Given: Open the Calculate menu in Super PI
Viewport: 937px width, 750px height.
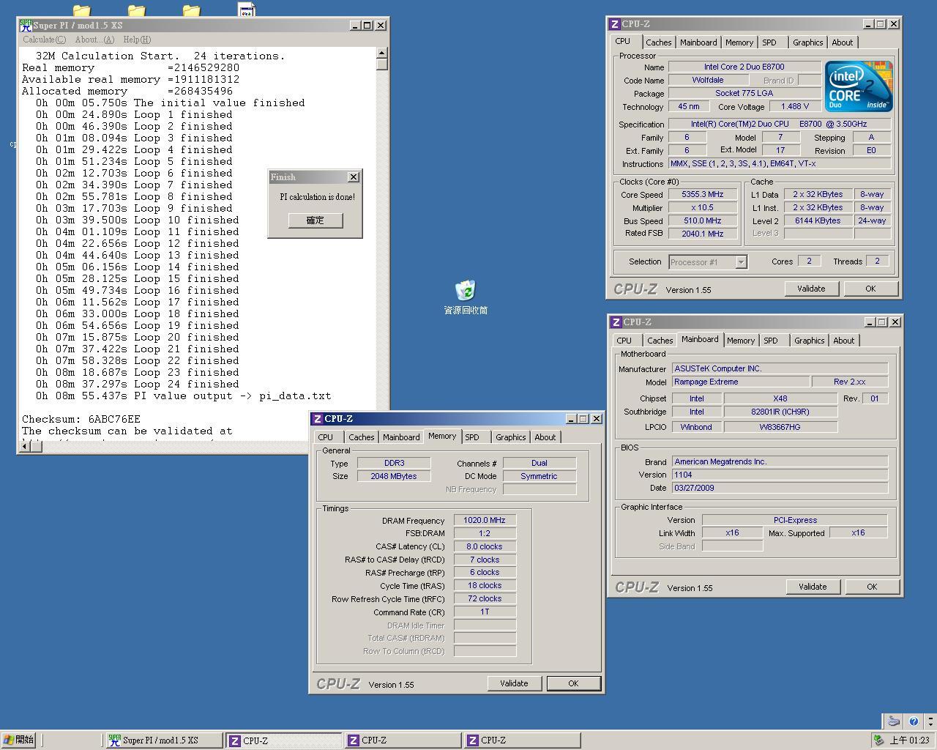Looking at the screenshot, I should (x=44, y=40).
